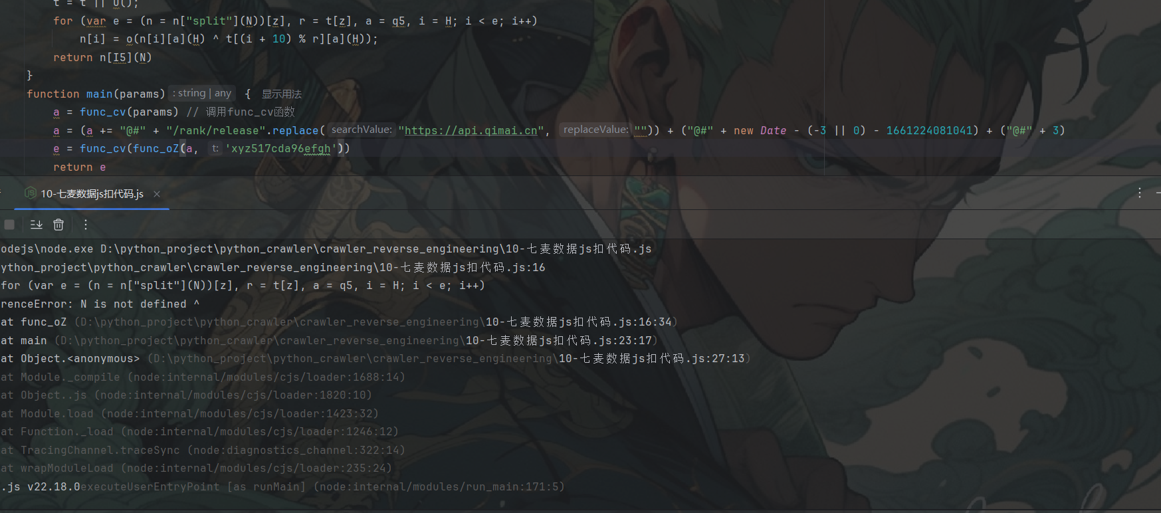Click the ReferenceError message line in console
1161x513 pixels.
point(100,304)
